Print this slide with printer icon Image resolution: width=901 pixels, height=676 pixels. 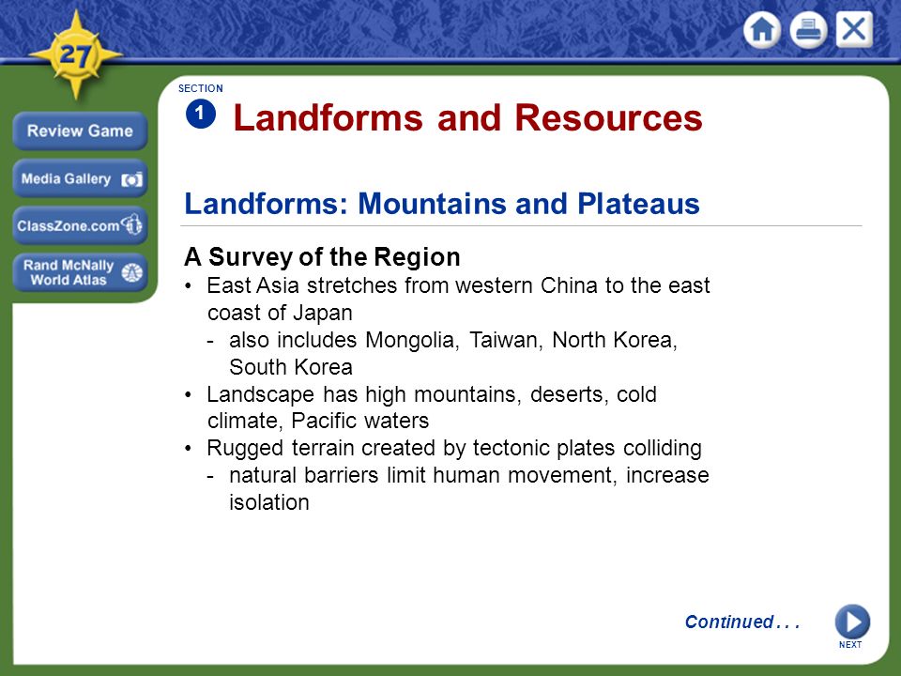(x=808, y=29)
